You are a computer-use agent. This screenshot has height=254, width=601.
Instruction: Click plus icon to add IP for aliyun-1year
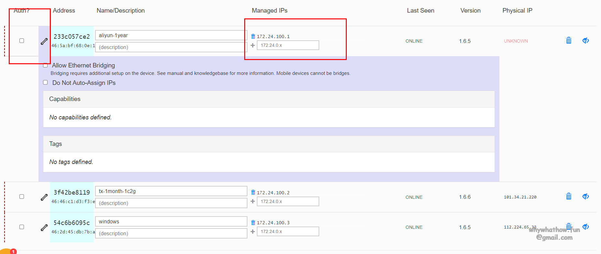pyautogui.click(x=253, y=46)
